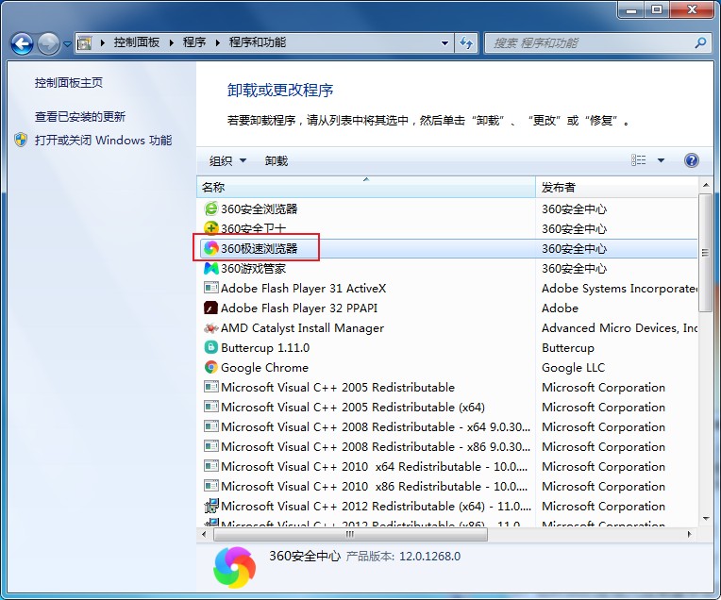Expand the arrow before 控制面板 breadcrumb
721x600 pixels.
click(103, 43)
